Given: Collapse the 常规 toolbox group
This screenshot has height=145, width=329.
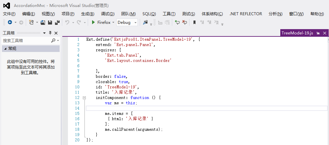Looking at the screenshot, I should pyautogui.click(x=5, y=49).
